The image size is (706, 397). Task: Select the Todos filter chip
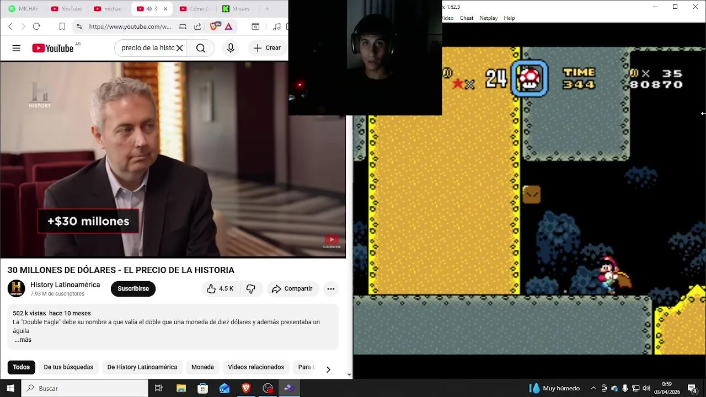[21, 367]
